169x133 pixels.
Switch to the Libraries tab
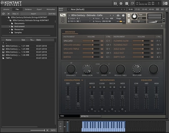tap(6, 9)
